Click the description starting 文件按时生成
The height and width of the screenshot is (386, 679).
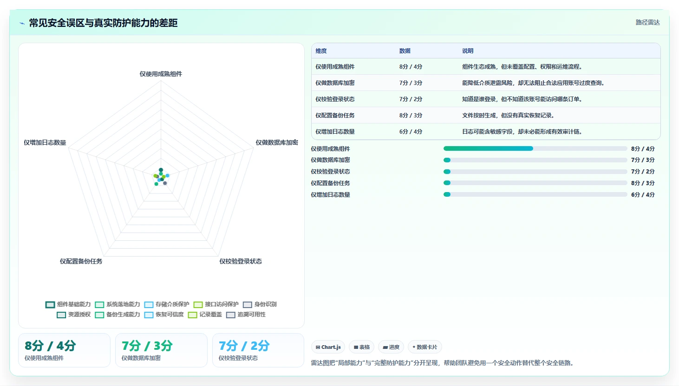(508, 116)
